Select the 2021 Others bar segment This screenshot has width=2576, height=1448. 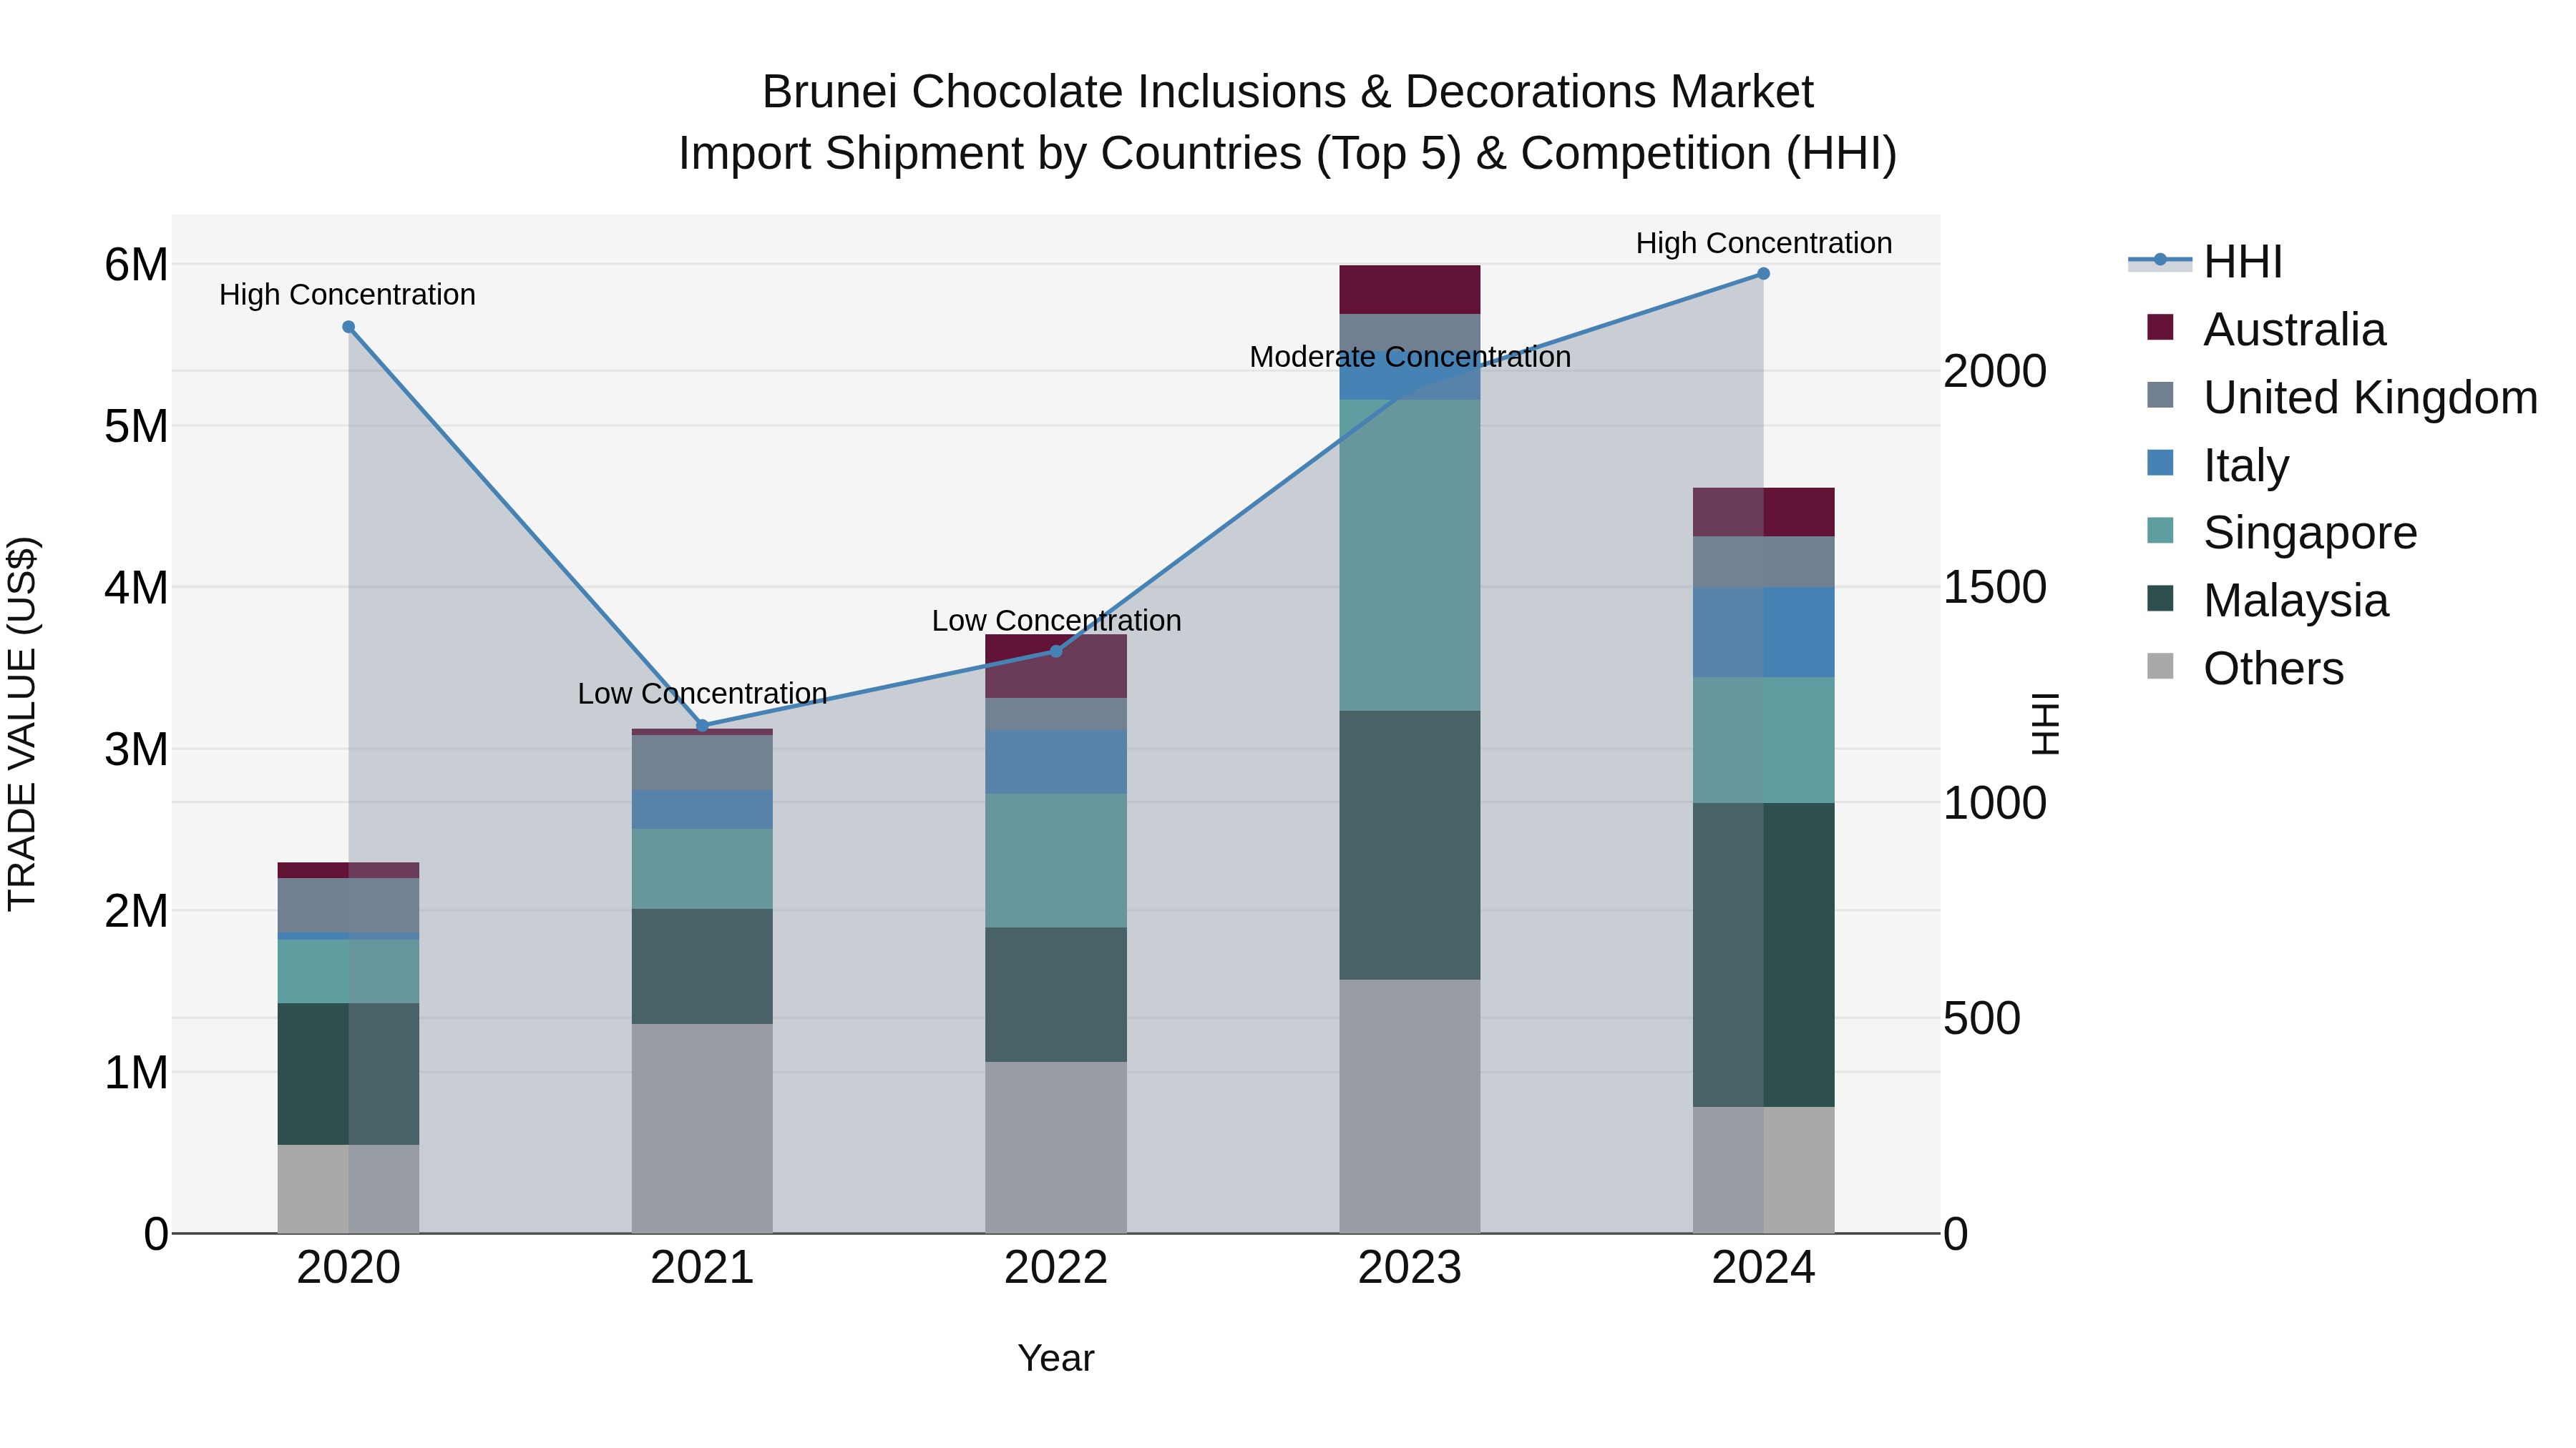click(702, 1128)
